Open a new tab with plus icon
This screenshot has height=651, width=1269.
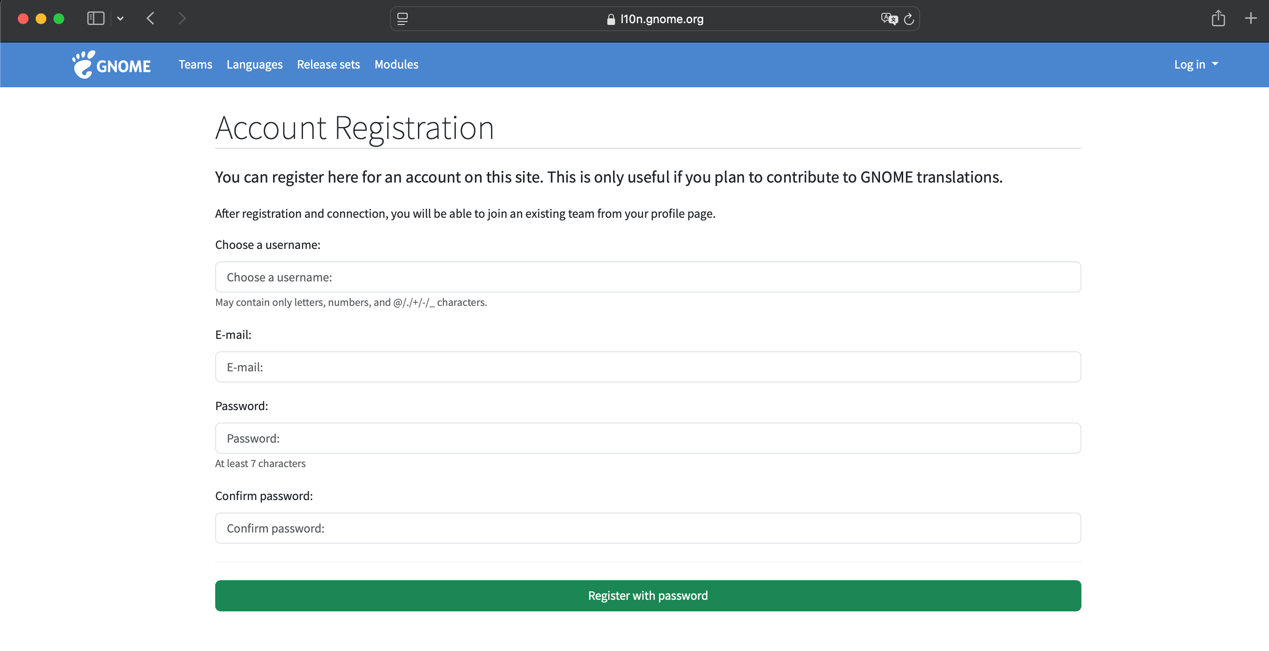point(1250,19)
